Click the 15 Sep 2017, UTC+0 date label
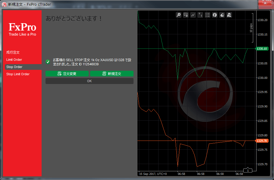Screen dimensions: 274x180 (153, 174)
